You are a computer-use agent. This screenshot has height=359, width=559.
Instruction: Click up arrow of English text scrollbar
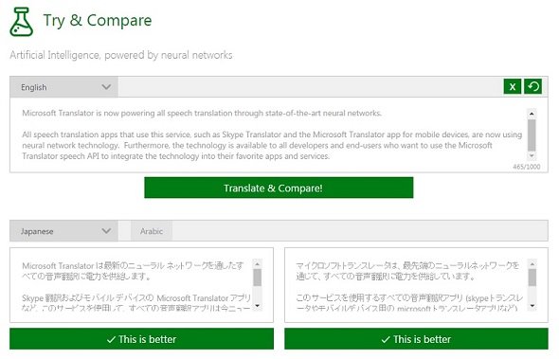click(532, 114)
